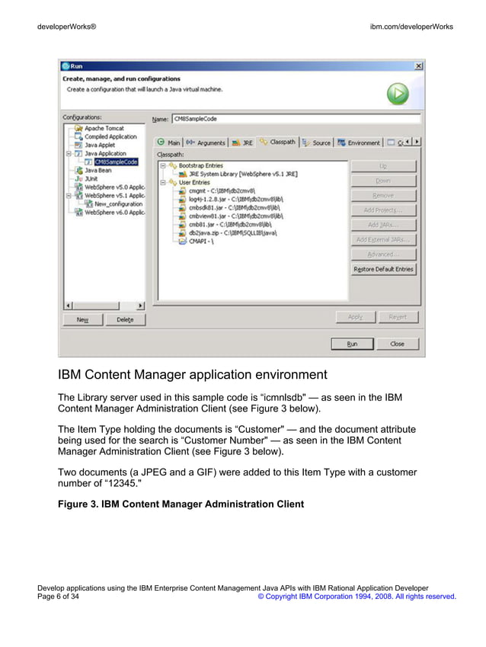Switch to the Source tab
486x647 pixels.
click(x=316, y=143)
